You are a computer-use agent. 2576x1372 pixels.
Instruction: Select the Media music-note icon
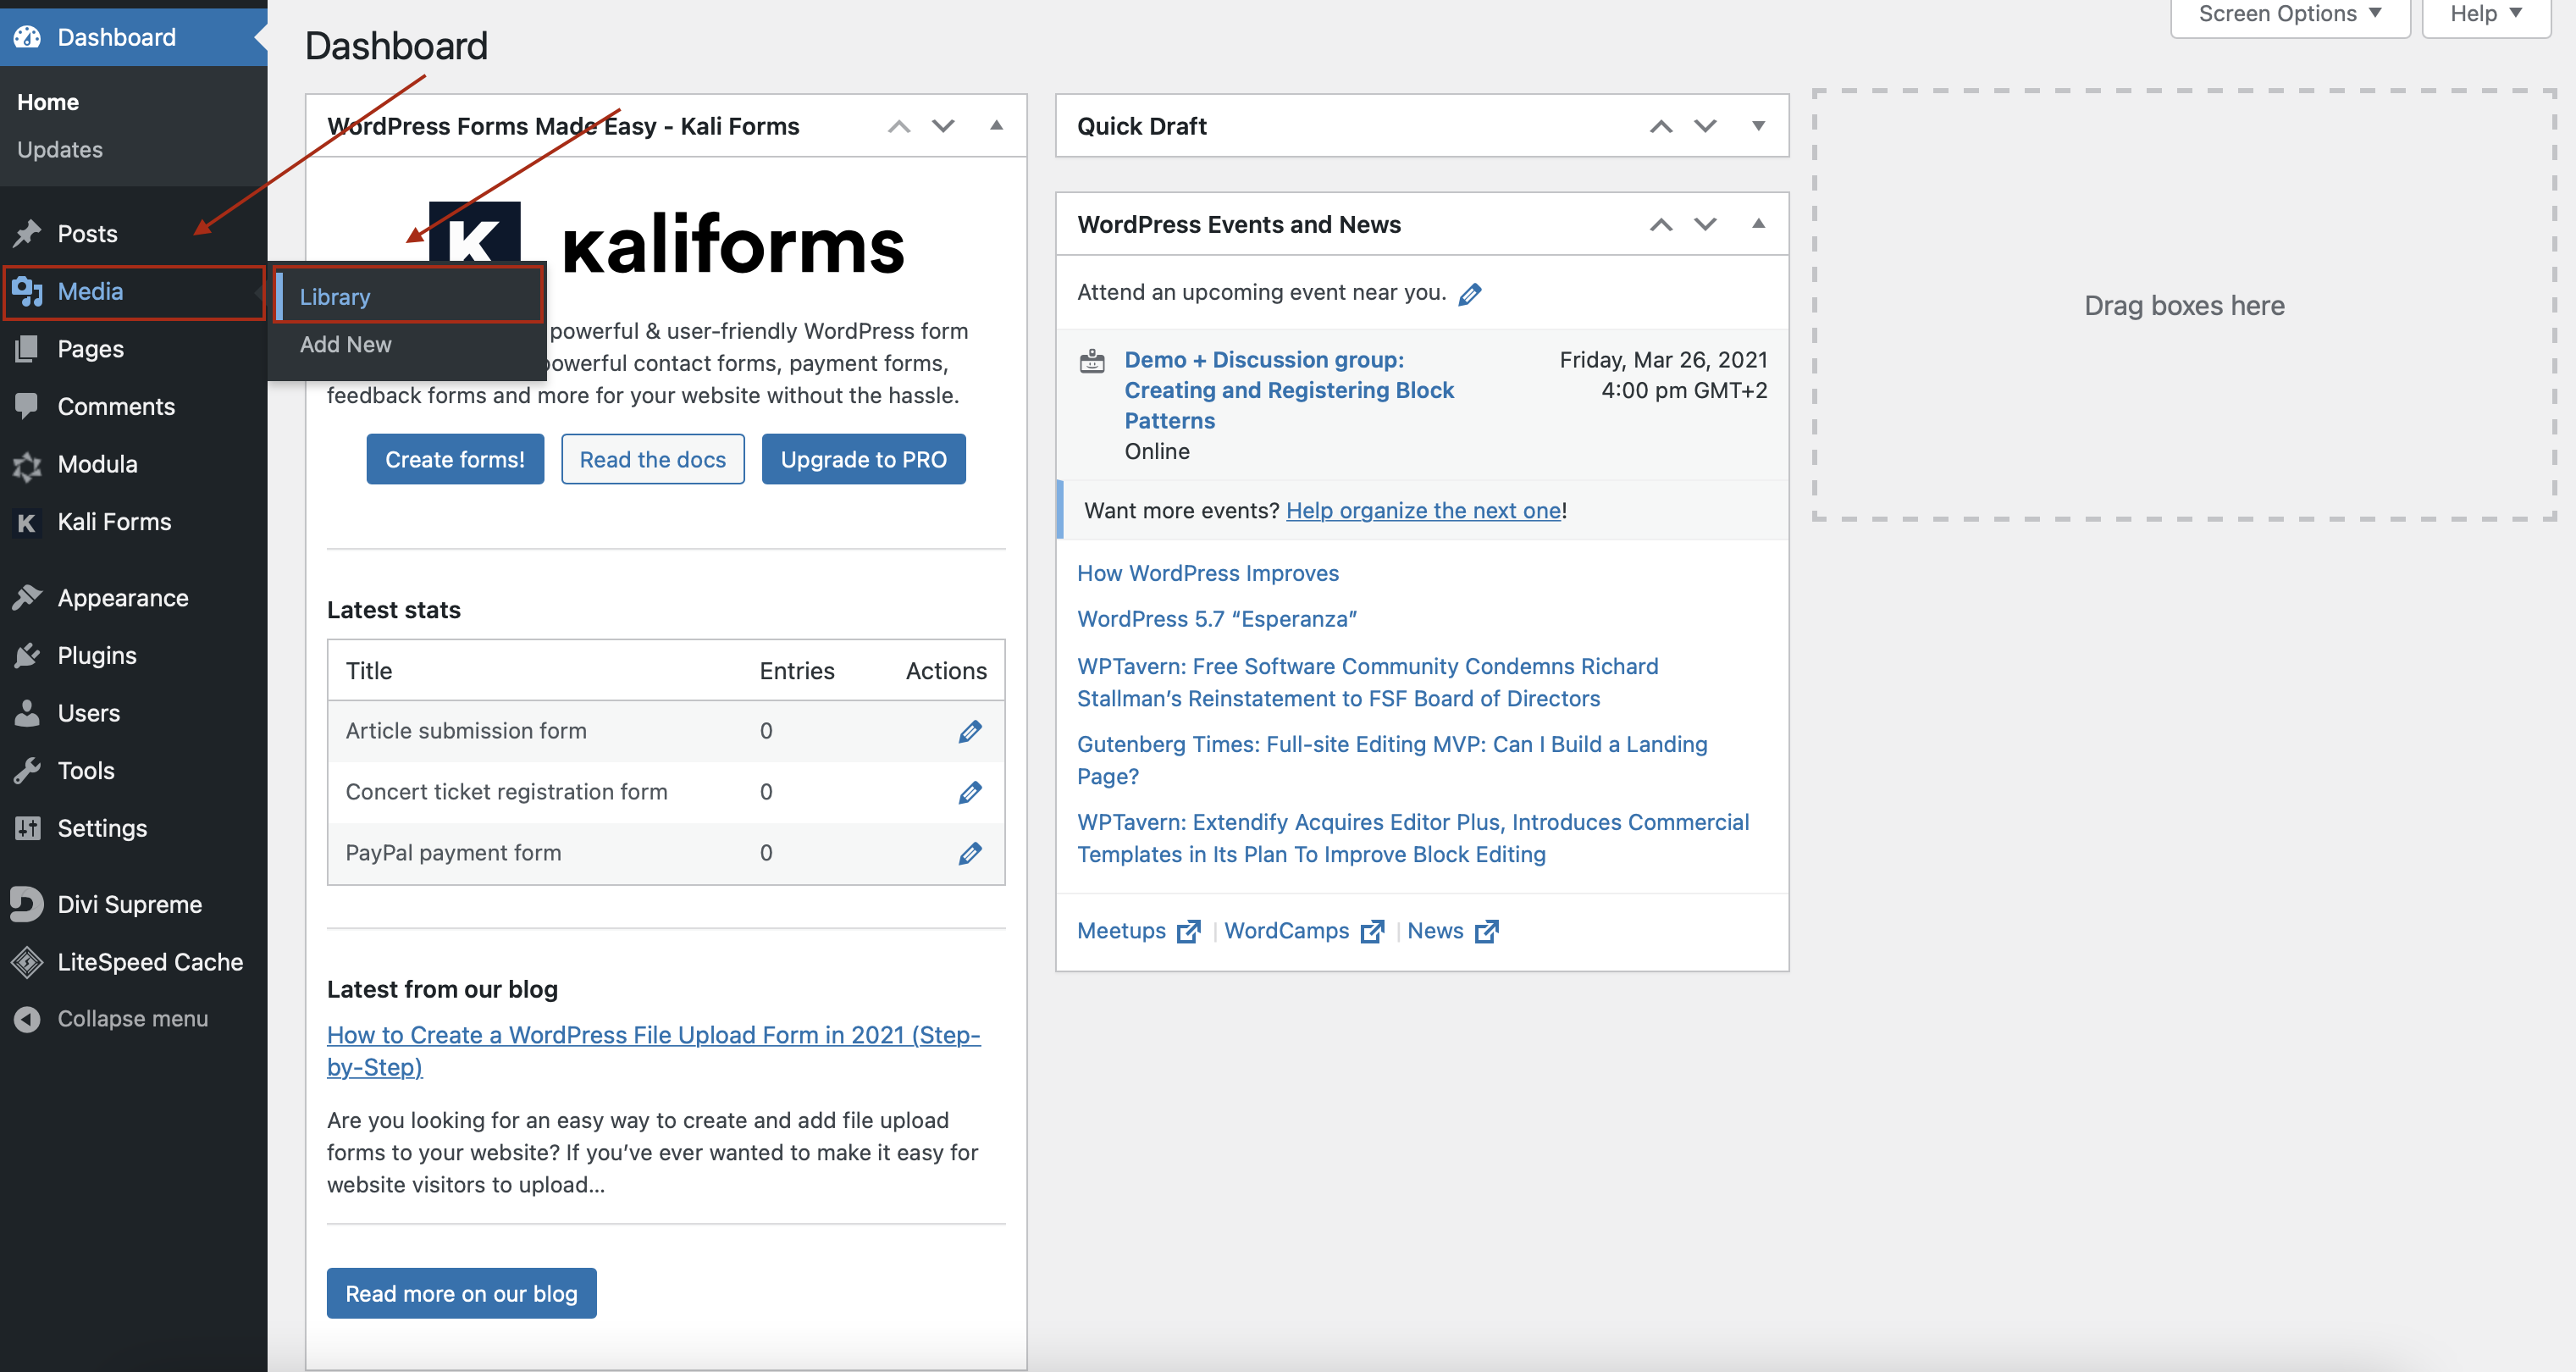tap(28, 291)
